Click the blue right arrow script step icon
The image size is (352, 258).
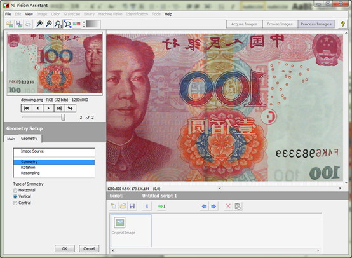(213, 206)
